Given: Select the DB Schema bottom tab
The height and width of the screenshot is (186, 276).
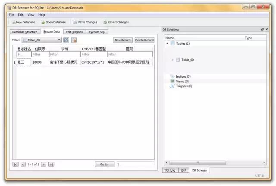Looking at the screenshot, I should (199, 171).
